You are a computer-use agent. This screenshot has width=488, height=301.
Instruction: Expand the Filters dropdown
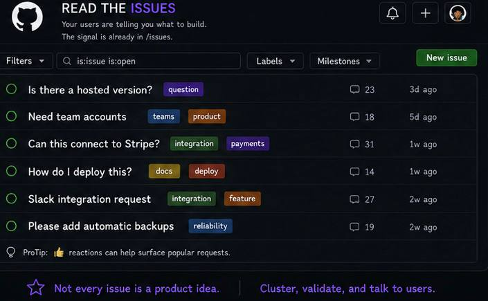click(x=25, y=61)
